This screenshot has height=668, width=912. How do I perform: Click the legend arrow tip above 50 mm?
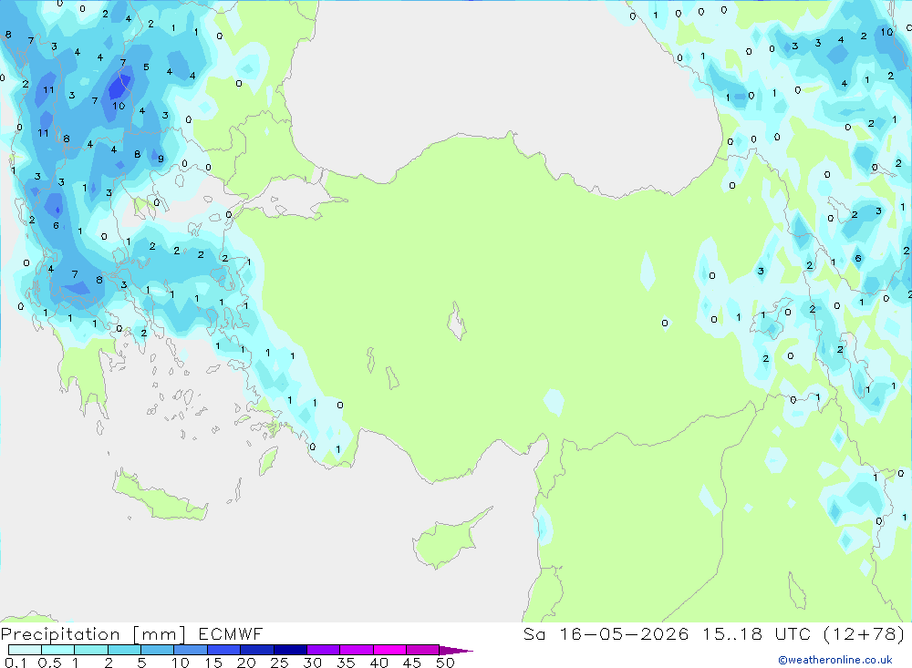[455, 651]
